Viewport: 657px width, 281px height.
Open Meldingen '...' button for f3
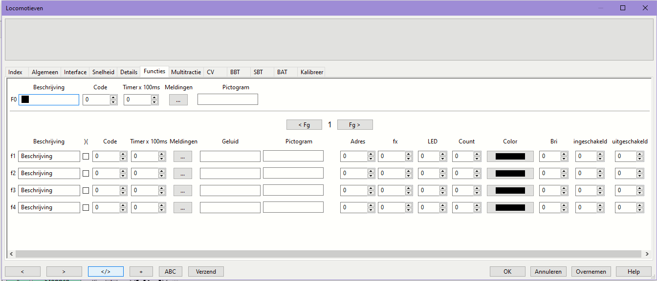tap(182, 191)
